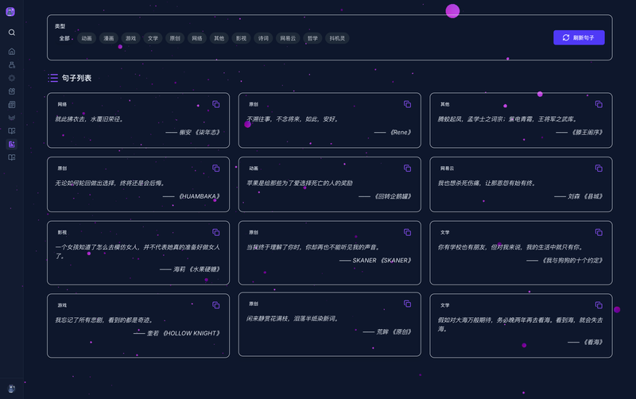Filter sentences by 游戏
The image size is (636, 399).
pos(130,38)
